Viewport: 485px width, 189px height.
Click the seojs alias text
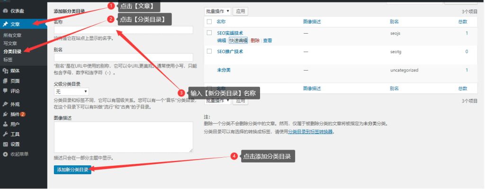(x=395, y=34)
